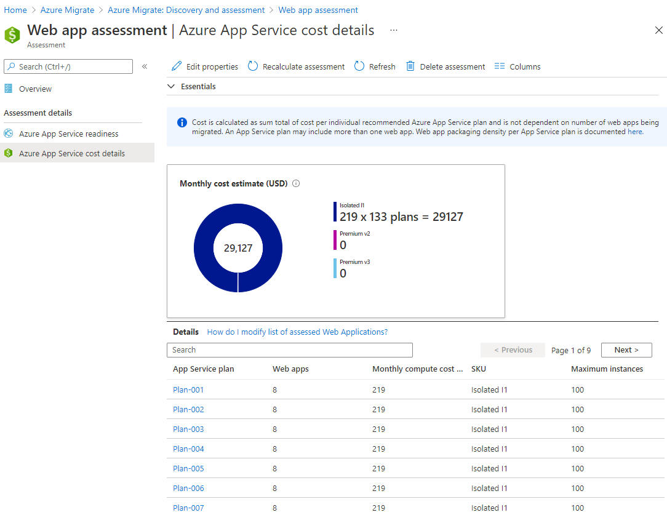Click the Delete assessment trash icon
The width and height of the screenshot is (667, 515).
coord(410,66)
